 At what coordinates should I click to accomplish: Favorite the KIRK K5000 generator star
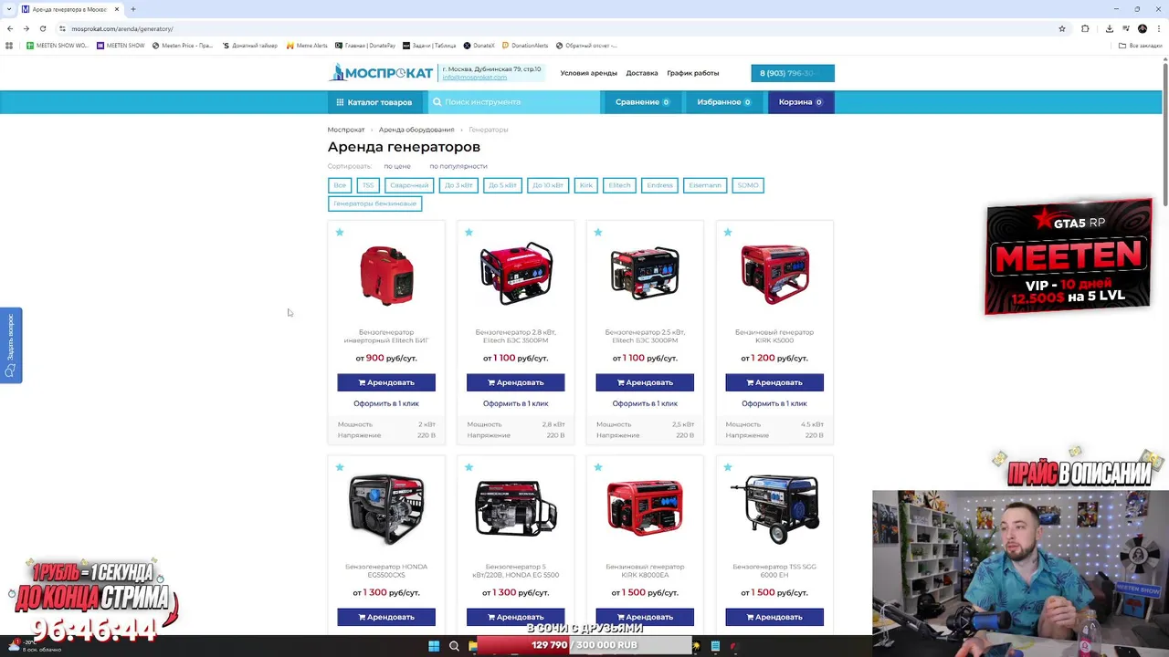pos(728,233)
